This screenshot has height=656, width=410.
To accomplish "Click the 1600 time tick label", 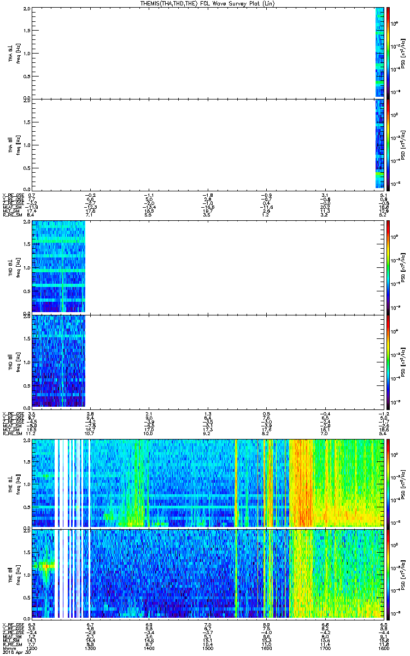I will [266, 648].
